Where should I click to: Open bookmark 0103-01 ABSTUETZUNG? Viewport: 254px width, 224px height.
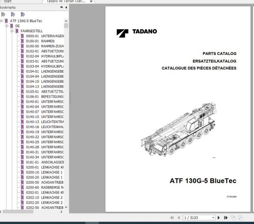click(x=45, y=61)
